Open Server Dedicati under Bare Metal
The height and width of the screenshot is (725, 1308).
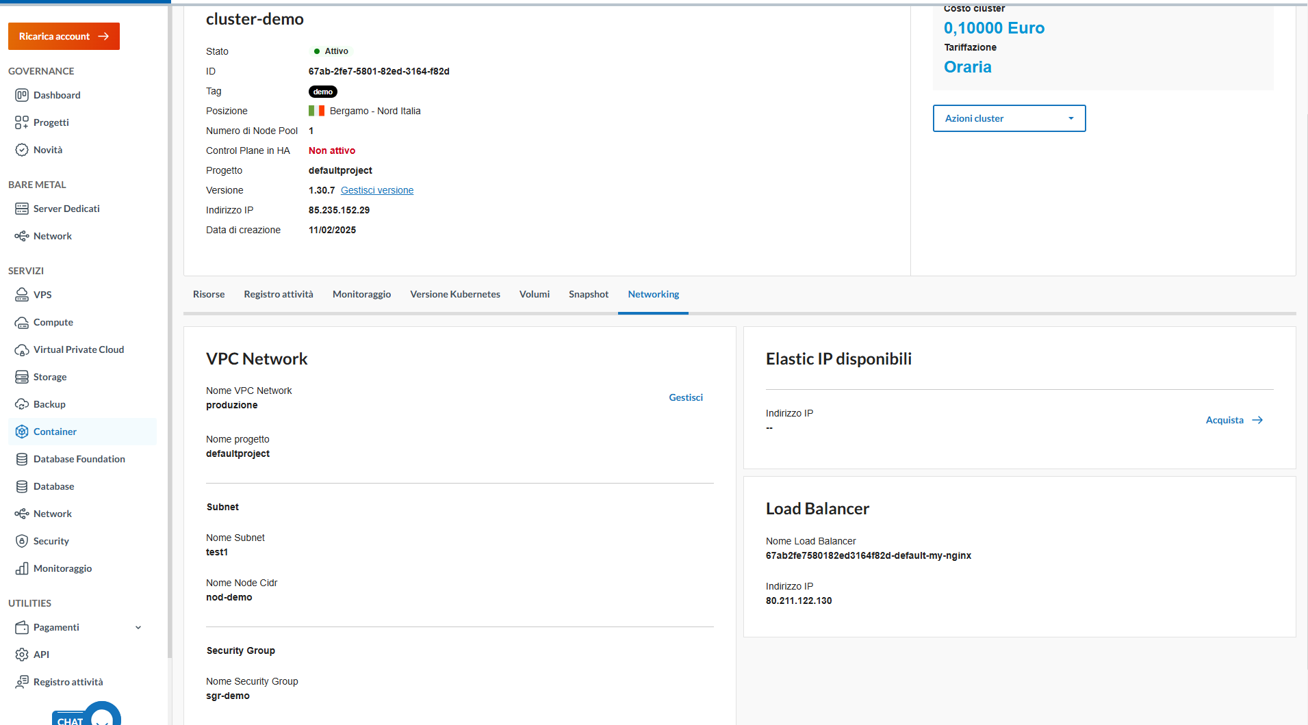tap(66, 209)
